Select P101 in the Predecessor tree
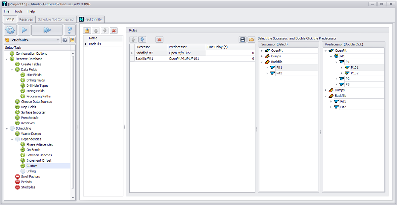Viewport: 397px width, 205px height. [354, 68]
